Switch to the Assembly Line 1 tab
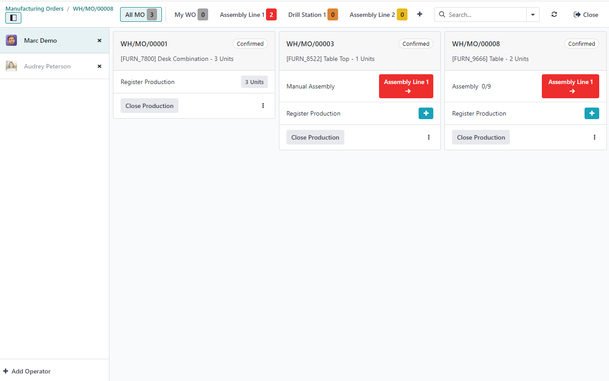609x381 pixels. click(248, 15)
